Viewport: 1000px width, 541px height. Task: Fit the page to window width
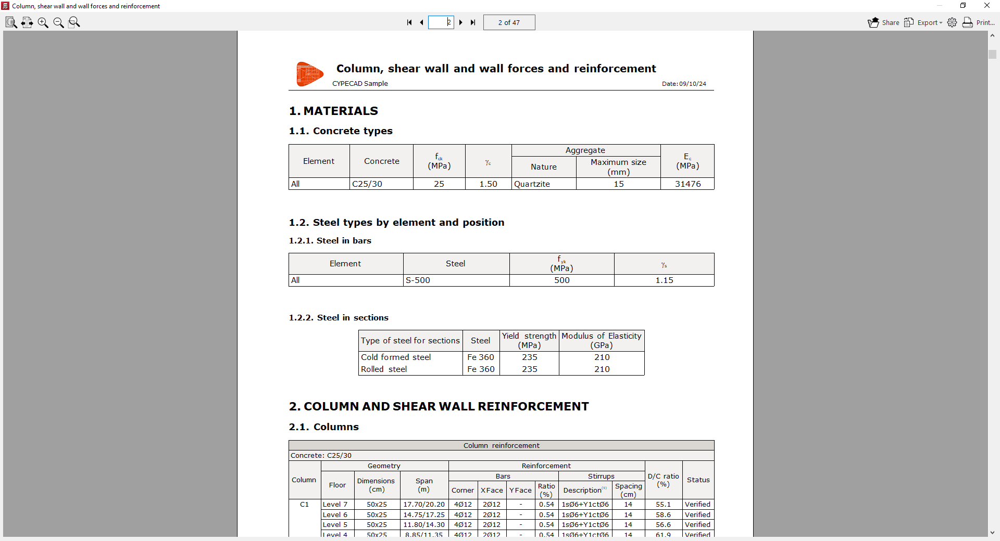27,22
